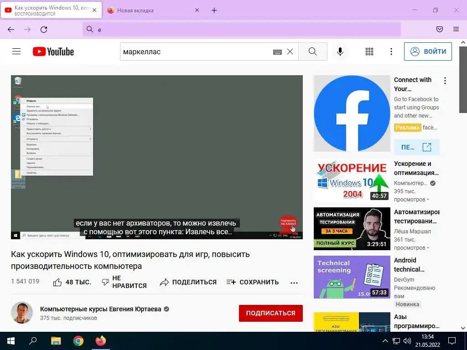The image size is (467, 350).
Task: Open the Ускорение Windows 10 2004 thumbnail
Action: (352, 180)
